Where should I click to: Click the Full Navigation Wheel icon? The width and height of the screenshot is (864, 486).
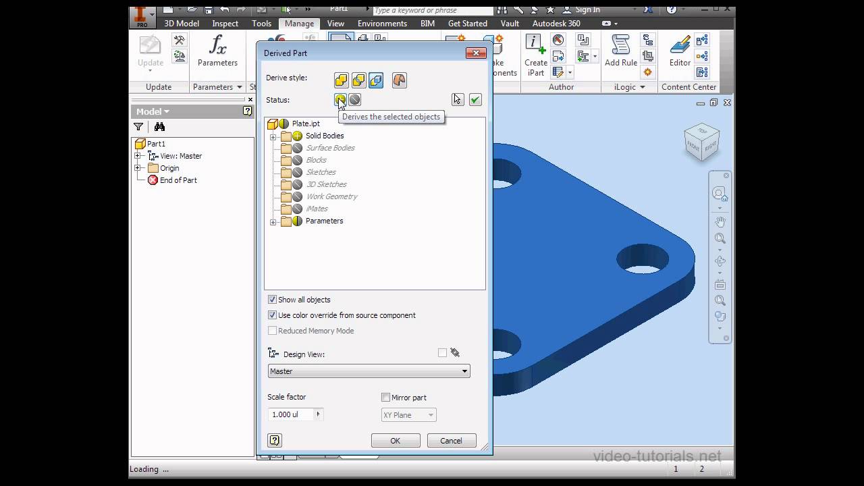click(720, 194)
